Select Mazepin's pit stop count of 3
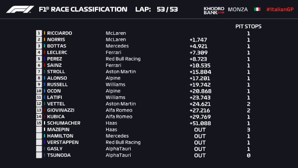Screen dimensions: 298x168 click(248, 130)
